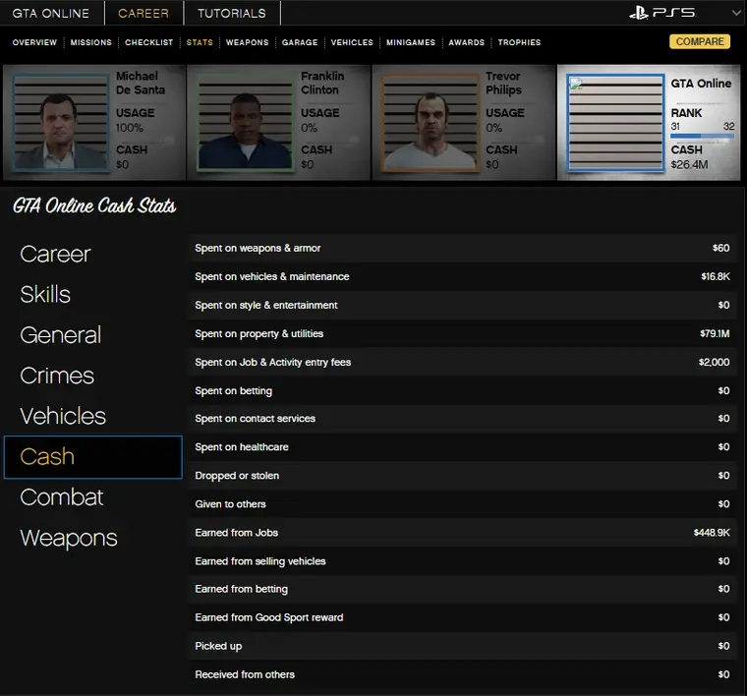Click the 'Picked up' row
Screen dimensions: 747x696
463,647
